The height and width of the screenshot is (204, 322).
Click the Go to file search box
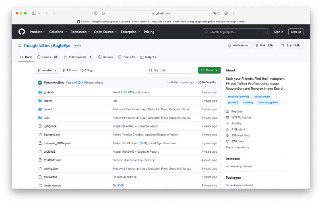point(171,70)
